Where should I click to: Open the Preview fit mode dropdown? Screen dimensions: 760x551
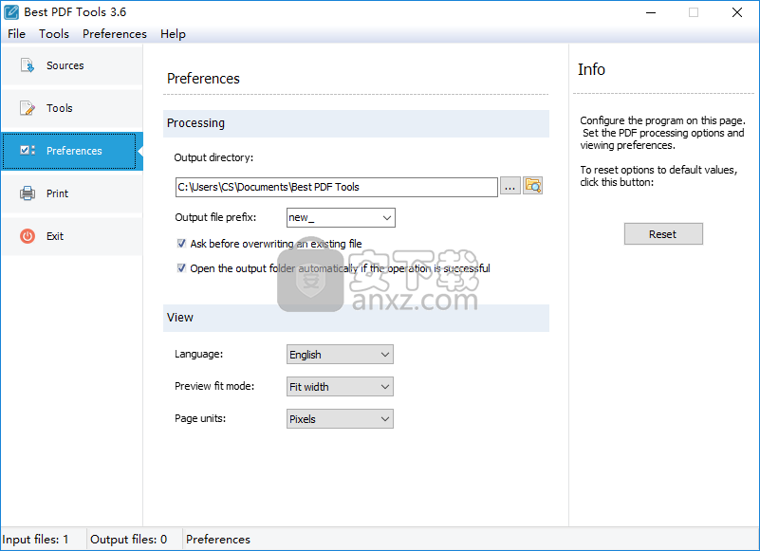click(340, 387)
